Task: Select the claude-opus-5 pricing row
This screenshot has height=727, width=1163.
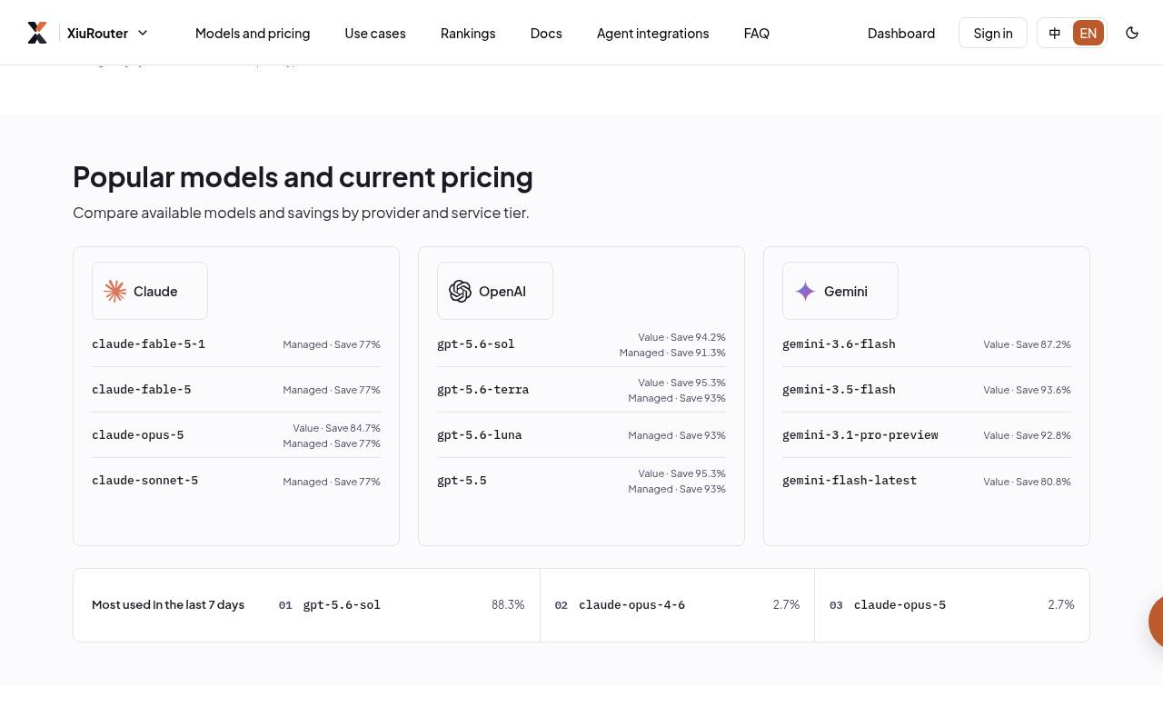Action: 236,435
